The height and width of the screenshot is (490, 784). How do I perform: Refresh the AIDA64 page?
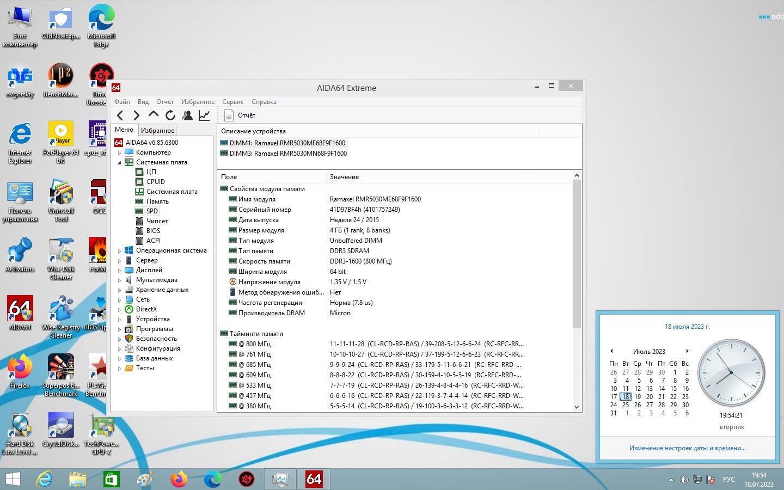pos(170,115)
